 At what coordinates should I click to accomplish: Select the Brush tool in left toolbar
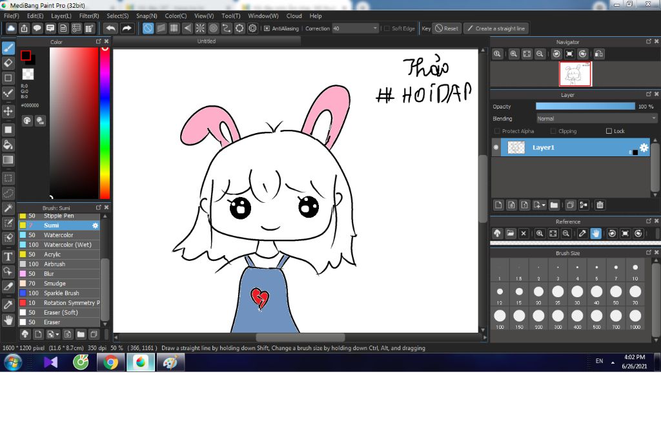click(x=8, y=48)
